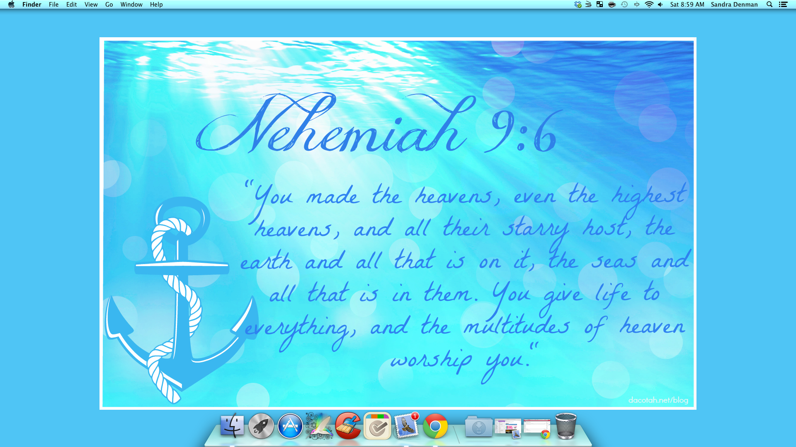This screenshot has width=796, height=447.
Task: Click the coffee cup menu bar icon
Action: (x=612, y=5)
